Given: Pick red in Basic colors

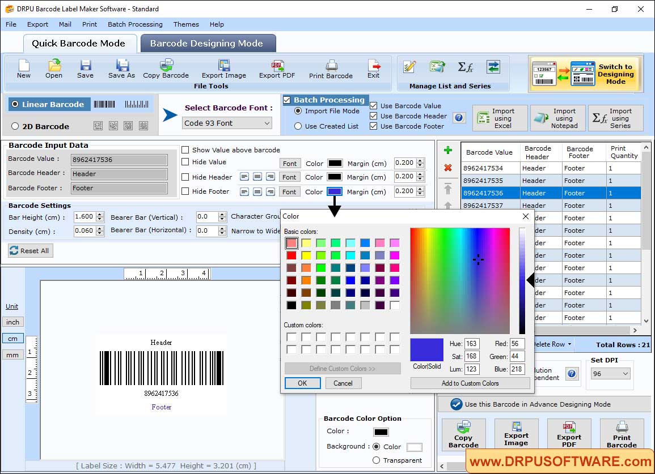Looking at the screenshot, I should [291, 255].
